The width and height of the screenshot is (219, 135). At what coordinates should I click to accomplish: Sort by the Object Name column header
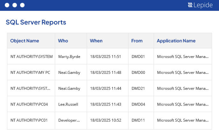click(x=25, y=41)
